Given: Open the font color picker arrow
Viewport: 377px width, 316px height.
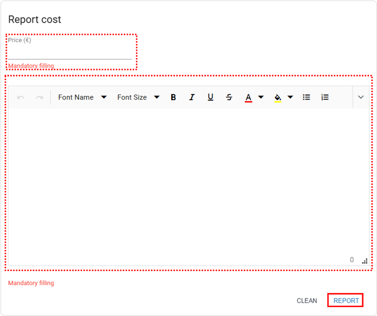Looking at the screenshot, I should (x=261, y=97).
